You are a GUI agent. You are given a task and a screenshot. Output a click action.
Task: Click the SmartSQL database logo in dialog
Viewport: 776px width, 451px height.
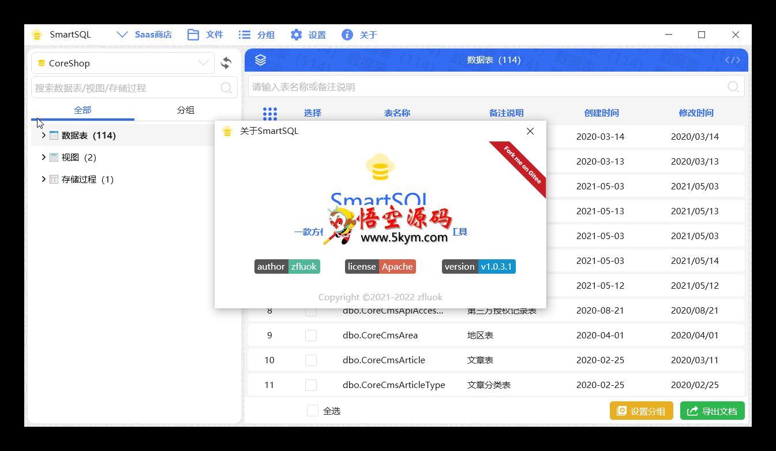380,167
